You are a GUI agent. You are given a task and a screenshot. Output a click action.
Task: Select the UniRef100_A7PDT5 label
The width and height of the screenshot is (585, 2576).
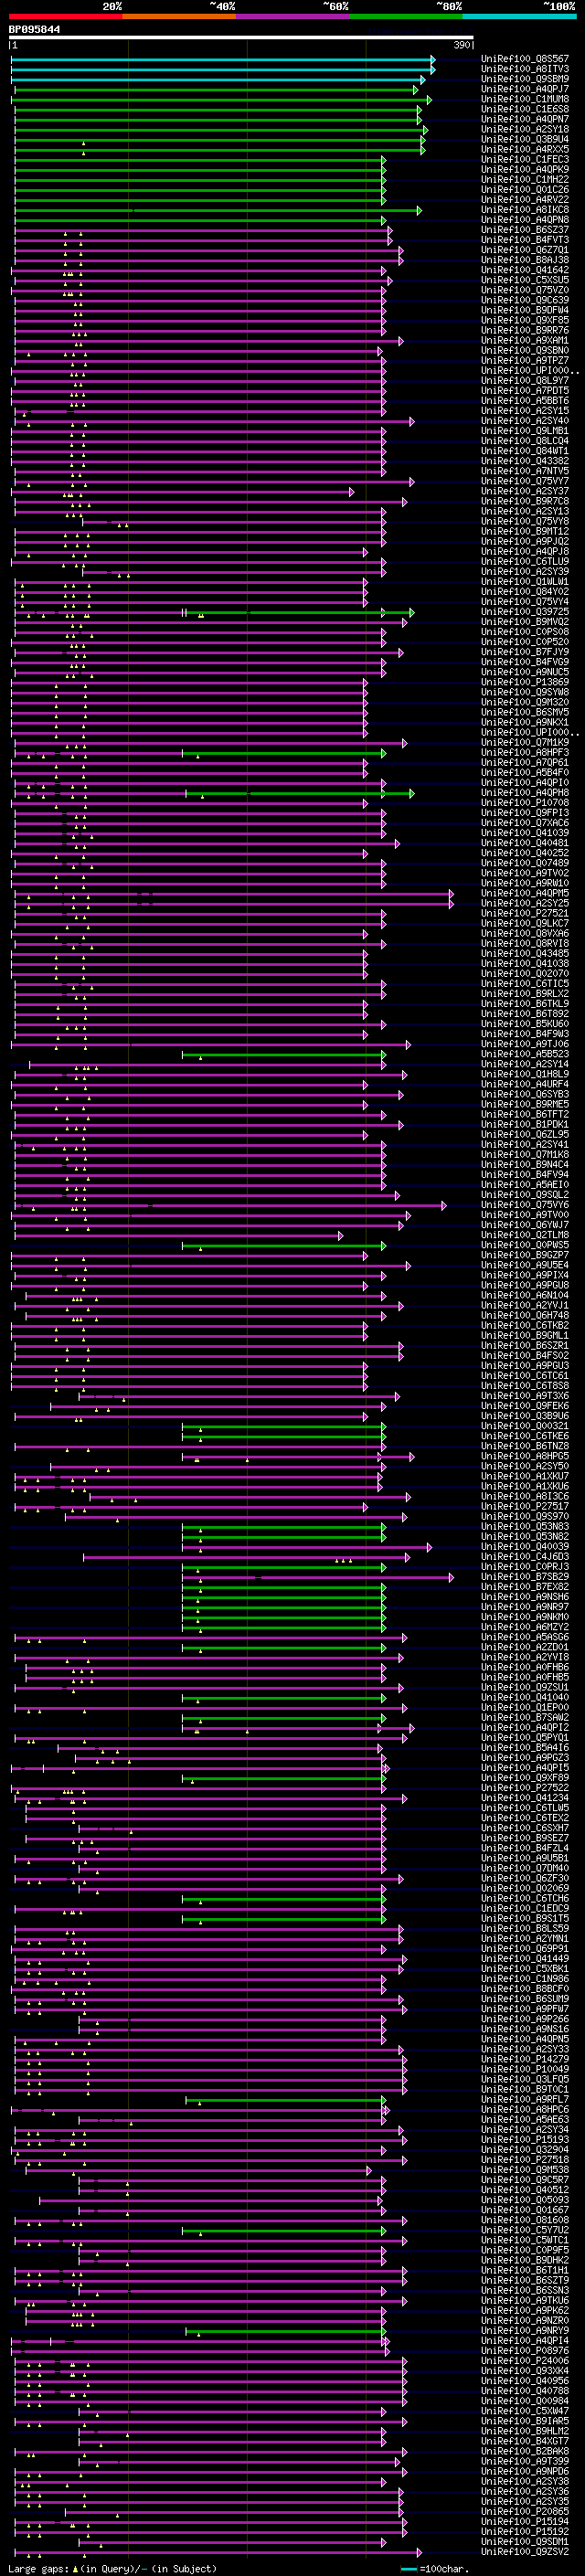[525, 390]
